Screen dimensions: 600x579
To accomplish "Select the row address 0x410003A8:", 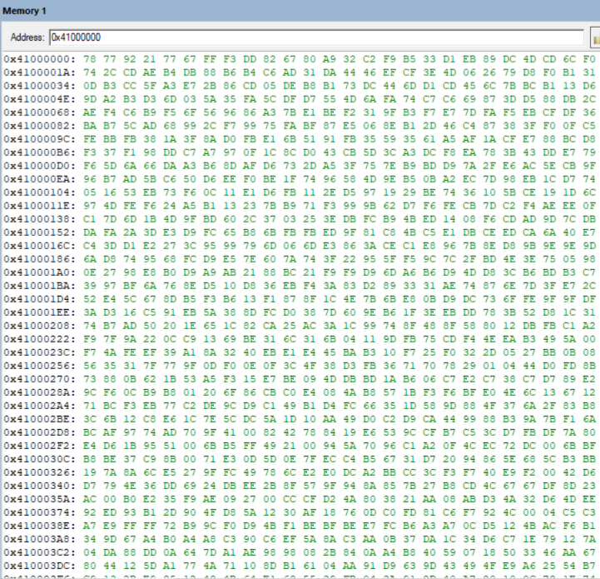I will [x=40, y=539].
